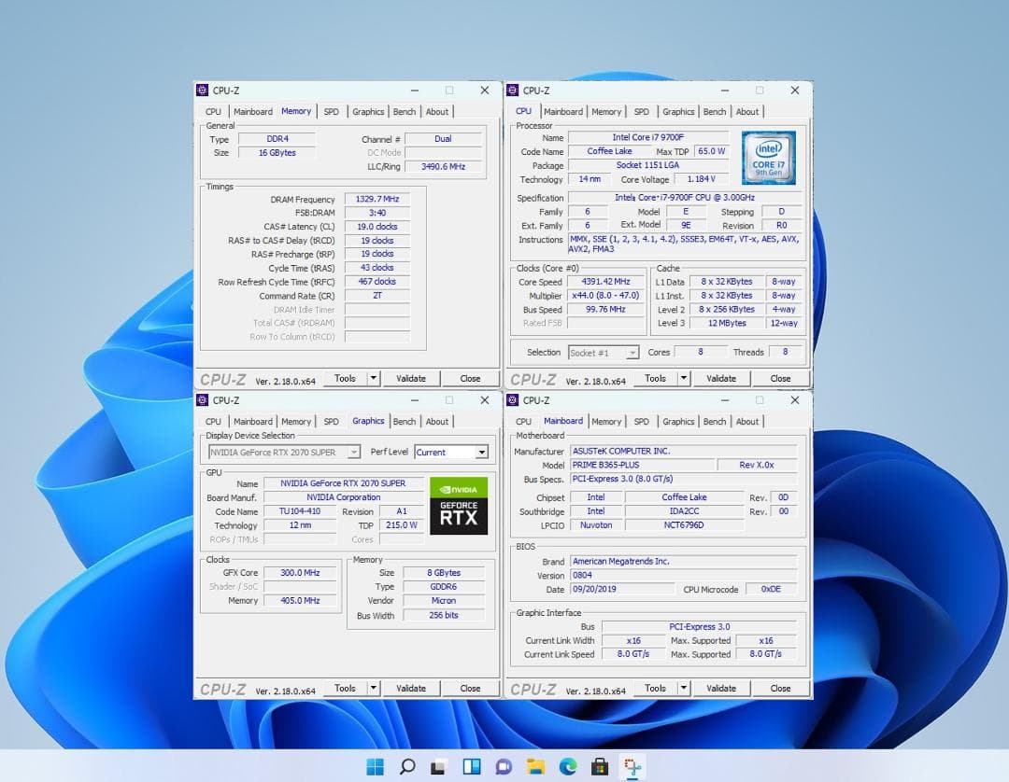
Task: Click Validate in the CPU window
Action: [720, 379]
